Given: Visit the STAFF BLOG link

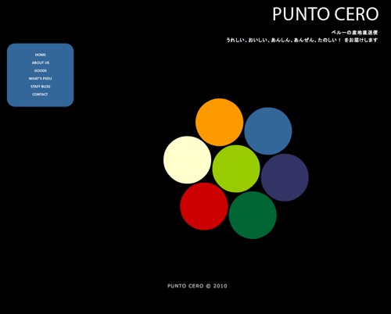Looking at the screenshot, I should [x=41, y=87].
